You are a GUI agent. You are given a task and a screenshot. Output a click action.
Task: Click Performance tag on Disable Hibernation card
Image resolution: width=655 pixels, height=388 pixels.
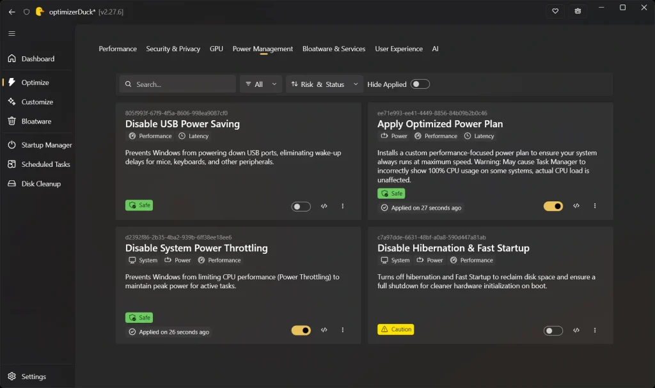pos(471,260)
